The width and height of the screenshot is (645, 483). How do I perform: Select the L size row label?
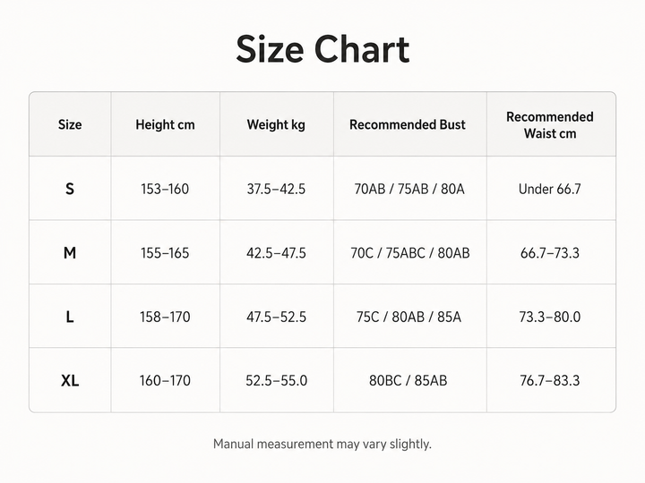coord(70,317)
